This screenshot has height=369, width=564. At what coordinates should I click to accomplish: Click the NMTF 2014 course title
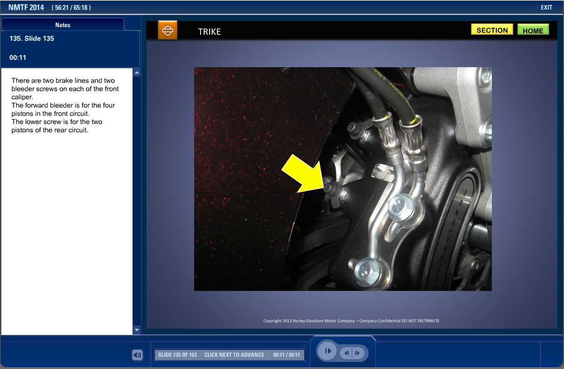(26, 7)
